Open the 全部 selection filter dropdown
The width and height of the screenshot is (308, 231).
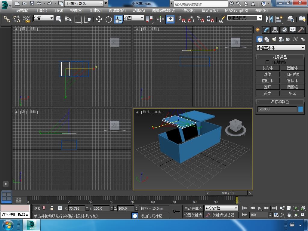pyautogui.click(x=43, y=18)
